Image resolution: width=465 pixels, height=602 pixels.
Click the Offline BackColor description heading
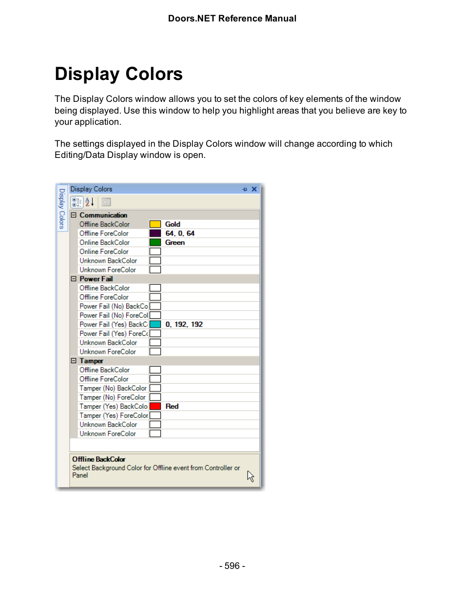[x=99, y=459]
